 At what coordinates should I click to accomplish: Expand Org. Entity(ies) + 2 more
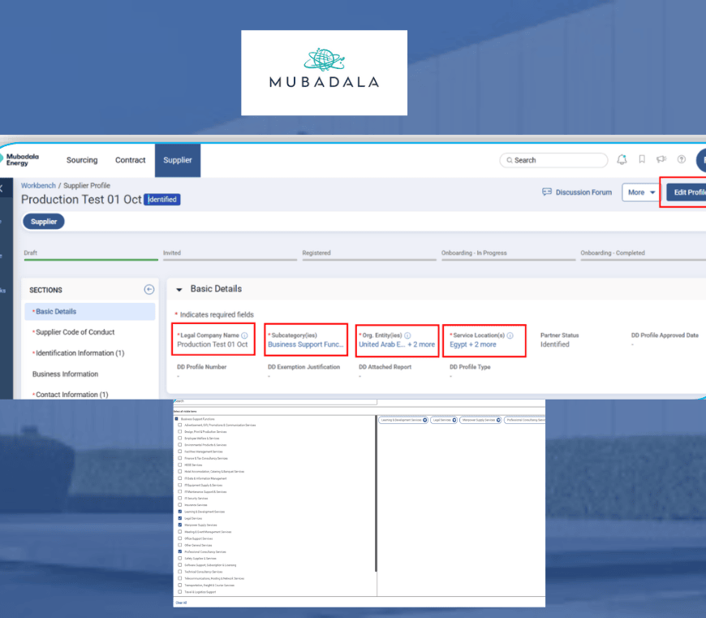tap(421, 344)
